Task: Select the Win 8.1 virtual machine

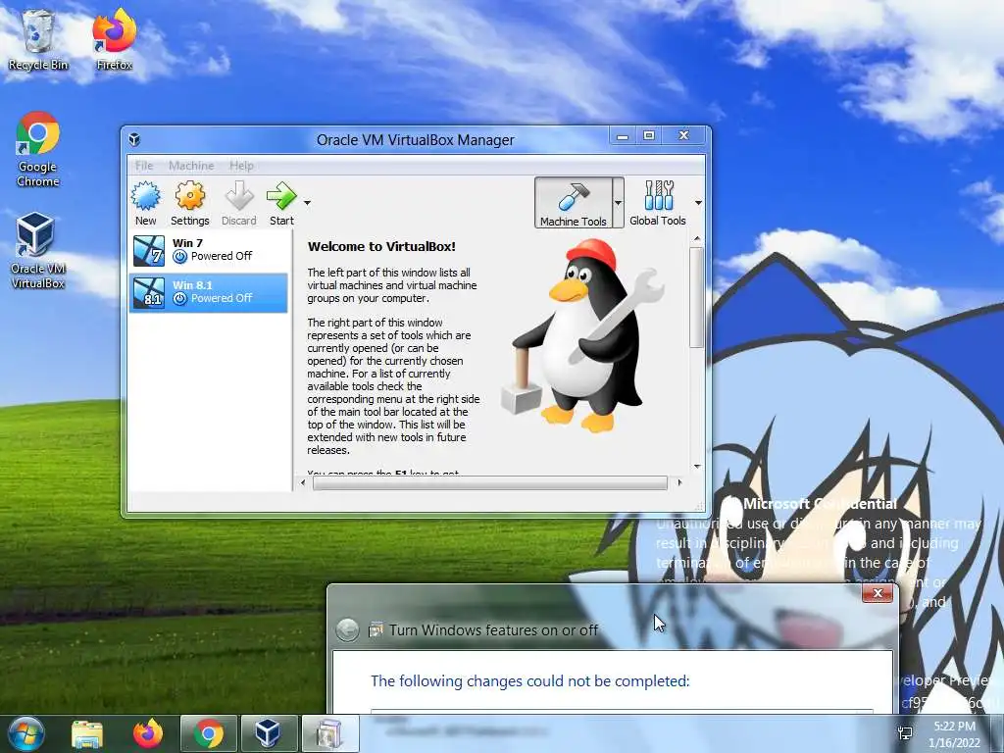Action: tap(209, 292)
